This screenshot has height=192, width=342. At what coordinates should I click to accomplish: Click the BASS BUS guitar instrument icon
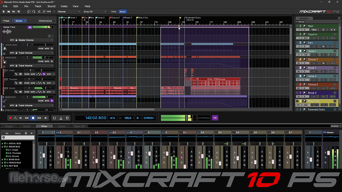5,101
